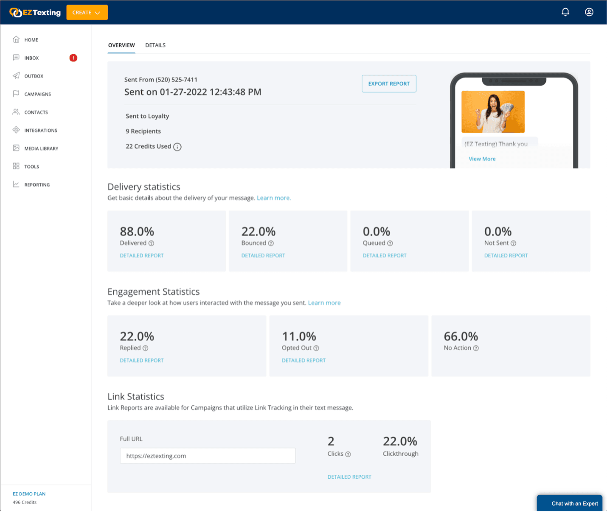The image size is (607, 513).
Task: Open Contacts via its sidebar icon
Action: 16,112
